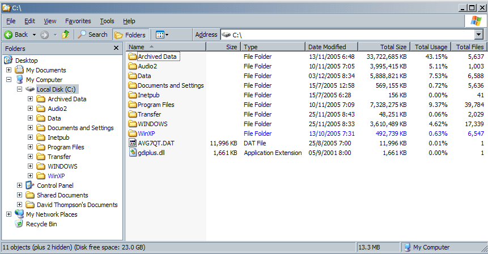Screen dimensions: 488x254
Task: Select Shared Documents in tree
Action: [x=62, y=195]
